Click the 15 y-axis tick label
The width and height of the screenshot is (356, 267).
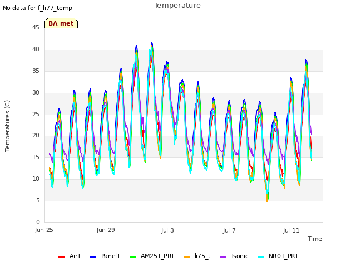36,157
